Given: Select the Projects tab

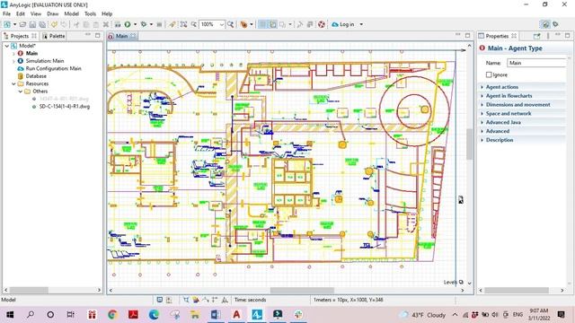Looking at the screenshot, I should coord(20,36).
